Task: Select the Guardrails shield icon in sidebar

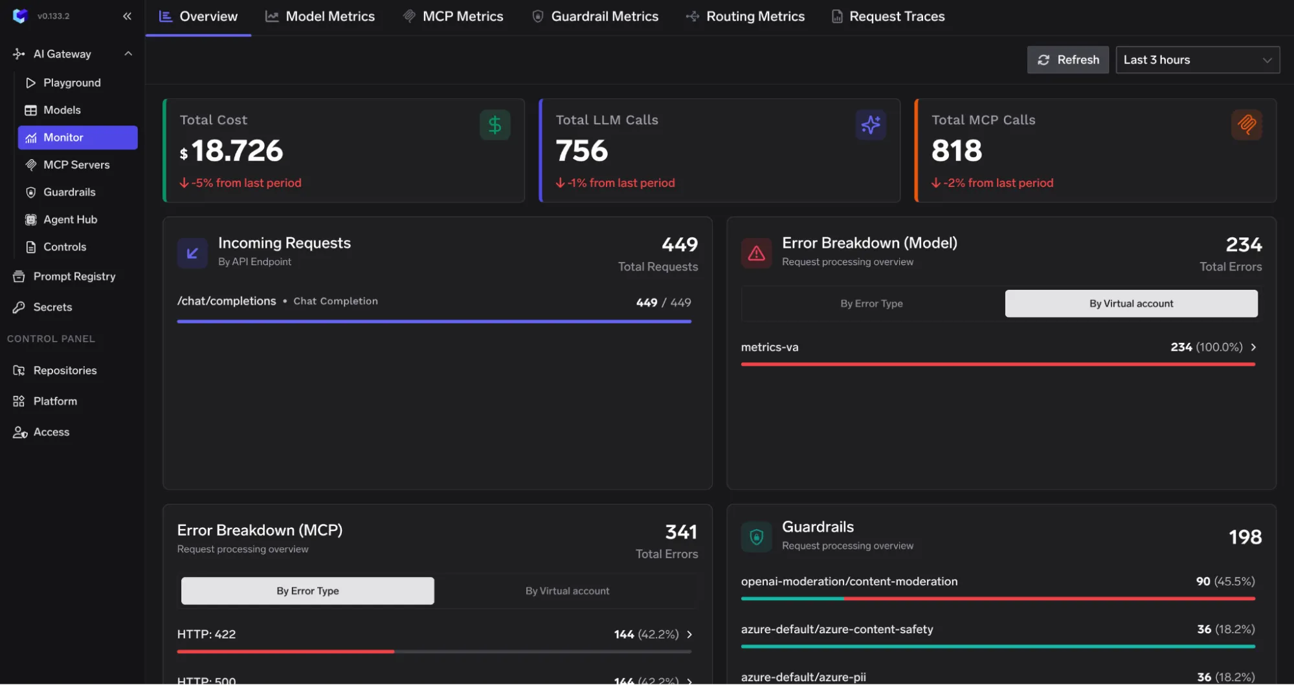Action: point(30,192)
